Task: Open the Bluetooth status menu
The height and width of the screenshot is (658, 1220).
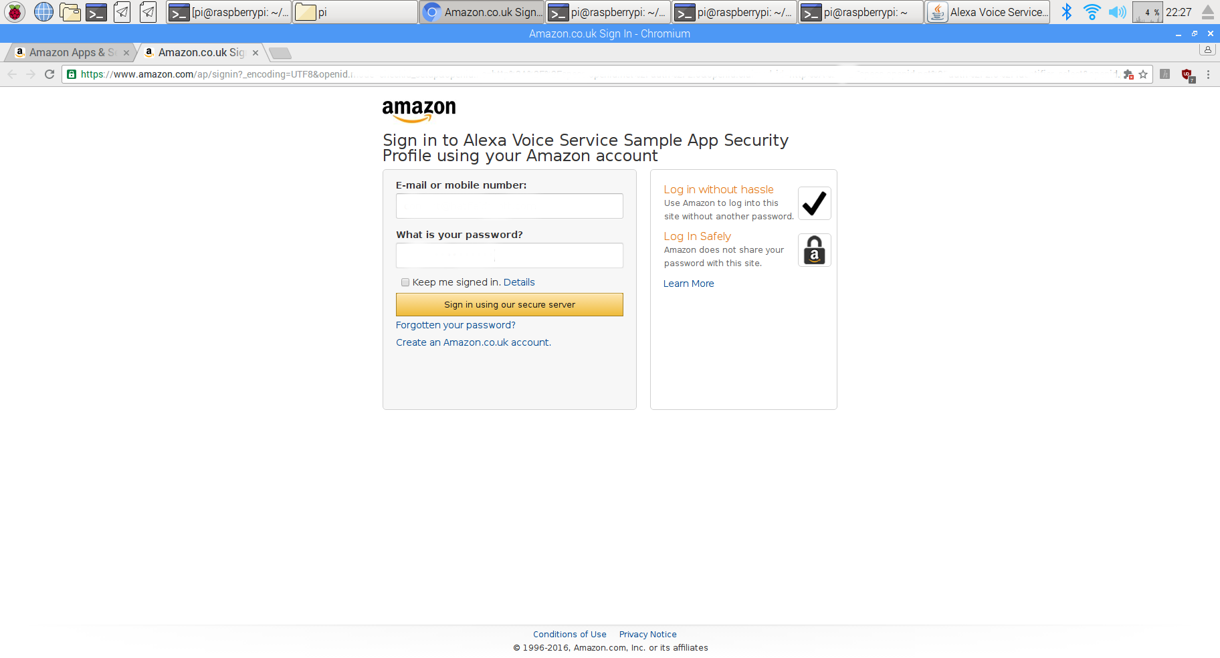Action: (x=1066, y=11)
